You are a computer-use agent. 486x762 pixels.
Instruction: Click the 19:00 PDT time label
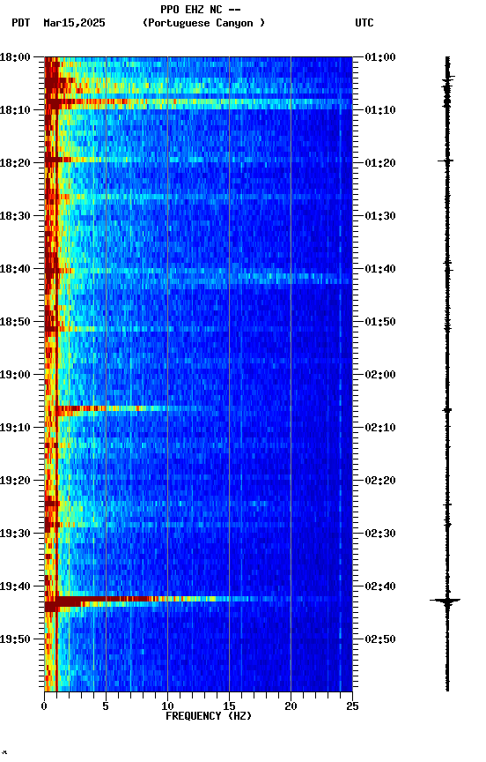point(15,375)
